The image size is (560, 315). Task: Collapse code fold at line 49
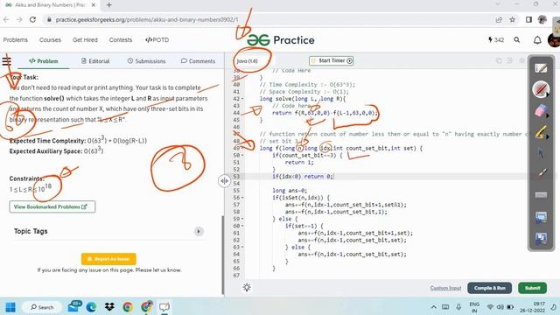243,148
